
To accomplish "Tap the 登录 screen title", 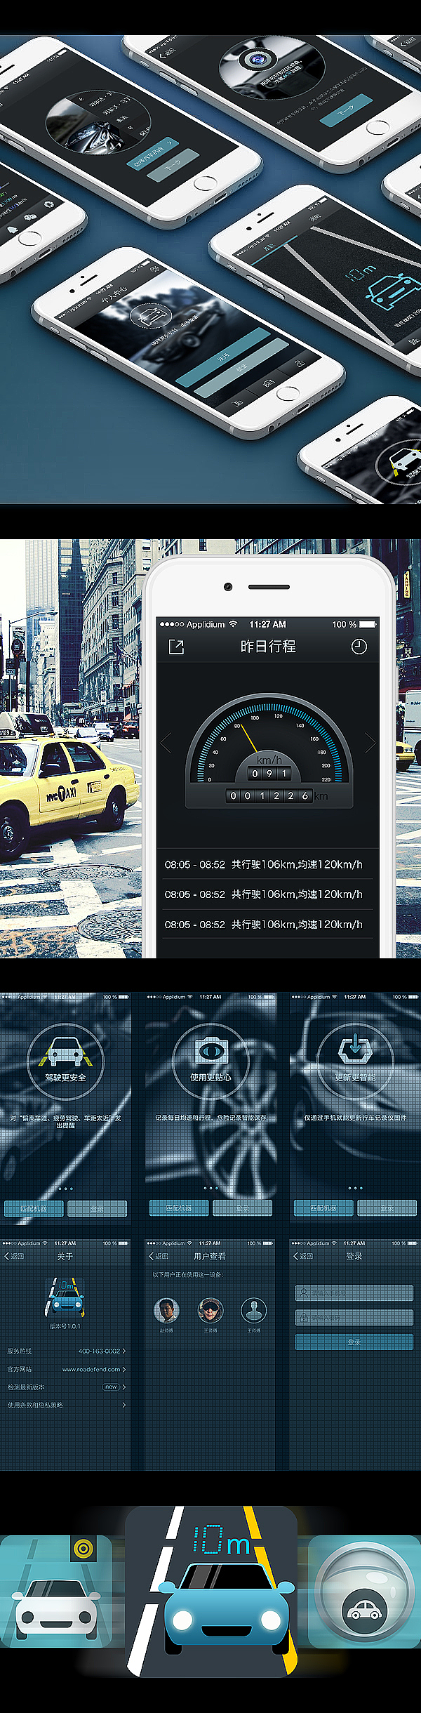I will (x=354, y=1256).
